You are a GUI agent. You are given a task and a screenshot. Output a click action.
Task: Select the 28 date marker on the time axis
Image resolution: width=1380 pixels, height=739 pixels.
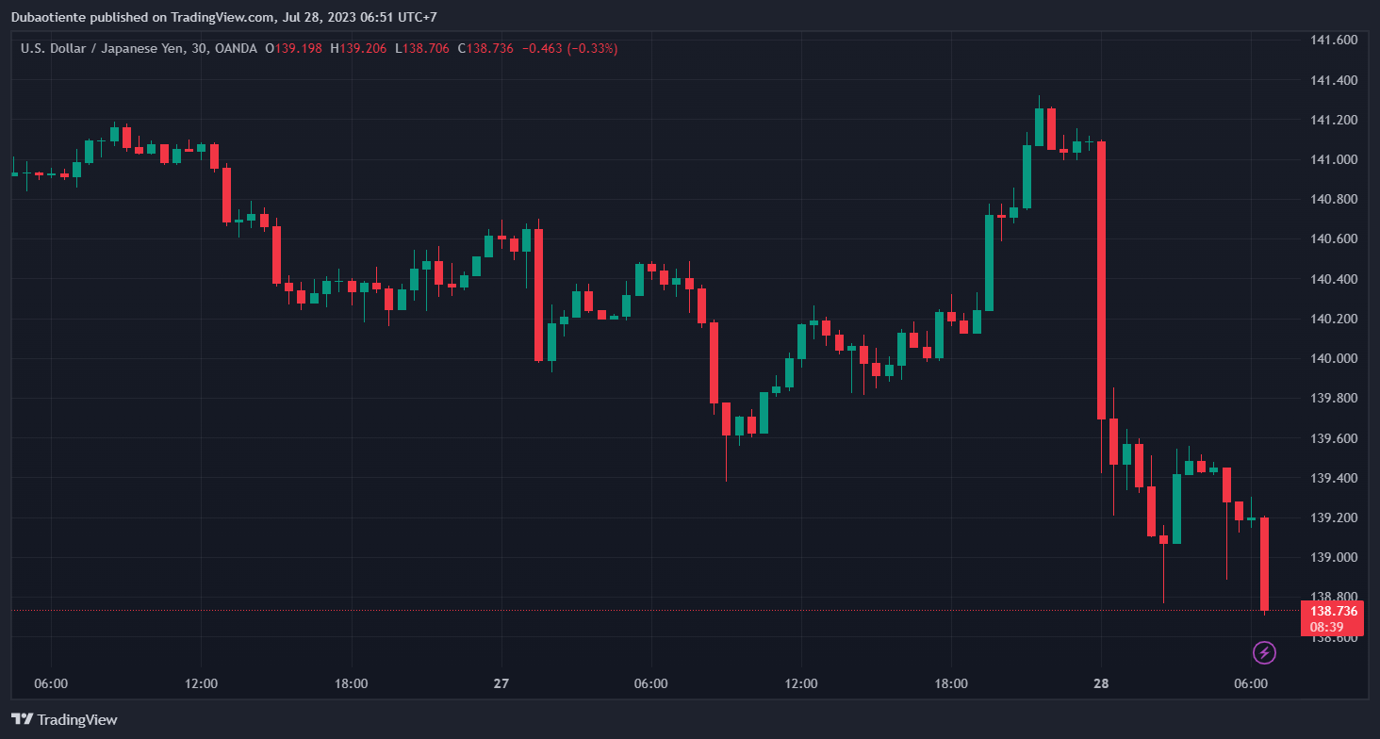click(x=1101, y=683)
